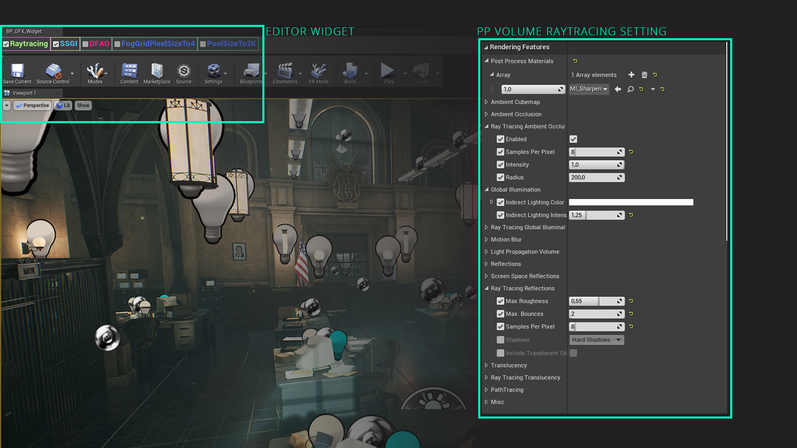797x448 pixels.
Task: Click the Perspective viewport button
Action: pos(32,105)
